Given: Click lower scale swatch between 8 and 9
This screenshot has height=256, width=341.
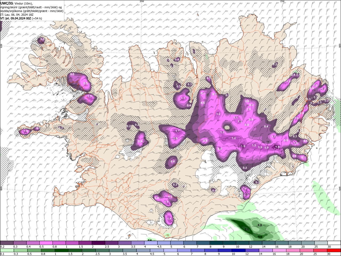Looking at the screenshot, I should click(x=211, y=250).
